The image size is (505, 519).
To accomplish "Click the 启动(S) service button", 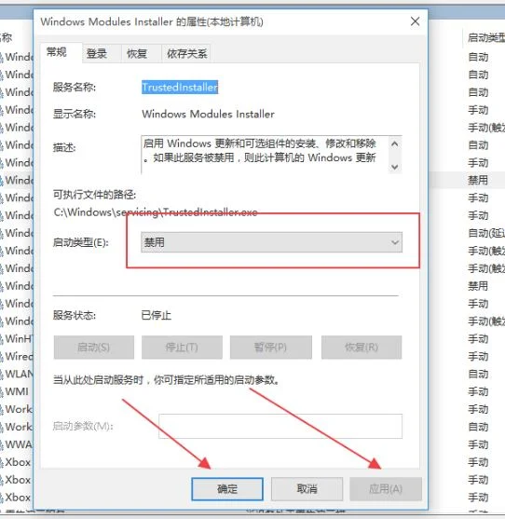I will pyautogui.click(x=94, y=348).
